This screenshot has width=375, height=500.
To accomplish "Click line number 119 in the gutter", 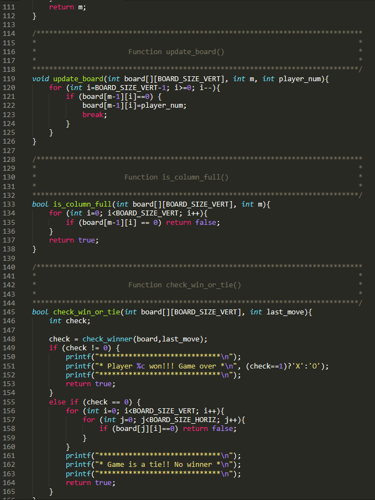I will click(x=9, y=79).
